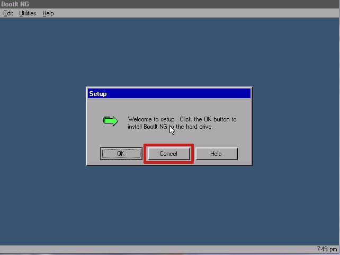Open the Utilities menu
The image size is (340, 255).
(28, 13)
